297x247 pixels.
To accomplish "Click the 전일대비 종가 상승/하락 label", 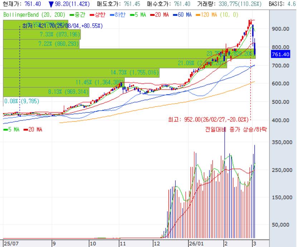I will pyautogui.click(x=235, y=129).
